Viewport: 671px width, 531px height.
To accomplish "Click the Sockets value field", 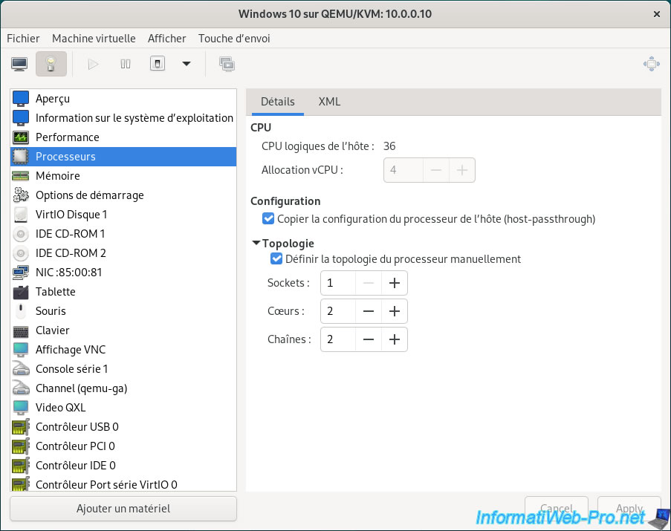I will tap(338, 283).
